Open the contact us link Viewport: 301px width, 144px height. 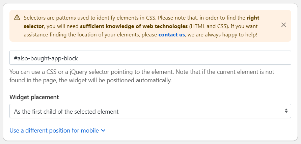pyautogui.click(x=172, y=35)
